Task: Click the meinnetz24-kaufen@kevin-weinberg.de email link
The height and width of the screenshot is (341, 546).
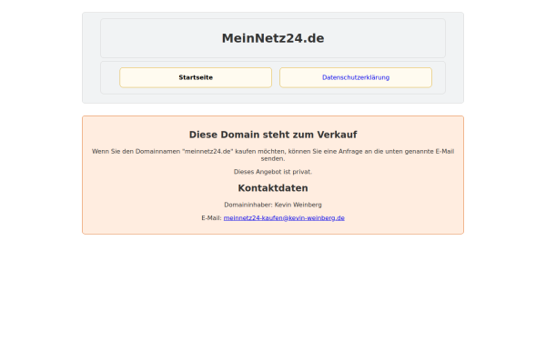Action: pyautogui.click(x=284, y=218)
